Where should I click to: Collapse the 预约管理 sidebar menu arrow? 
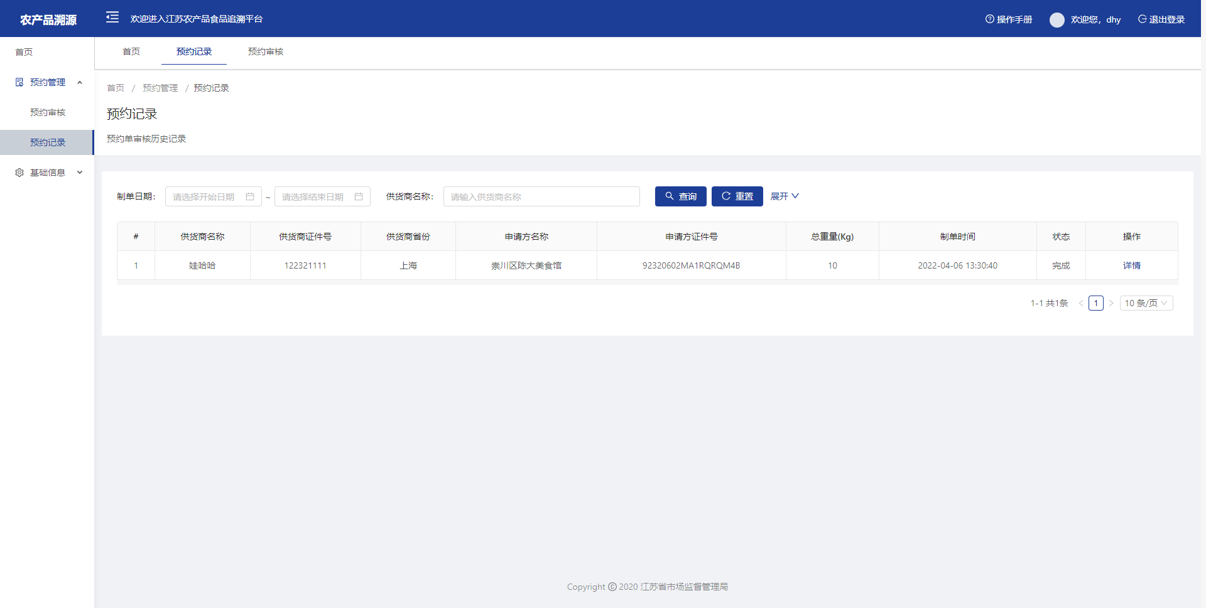pos(80,82)
